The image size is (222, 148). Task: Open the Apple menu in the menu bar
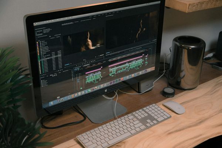(35, 24)
